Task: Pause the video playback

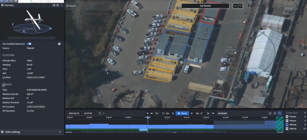Action: (182, 113)
